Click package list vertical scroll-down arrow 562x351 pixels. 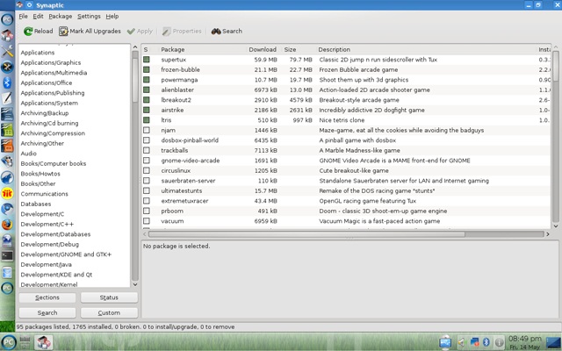coord(556,226)
